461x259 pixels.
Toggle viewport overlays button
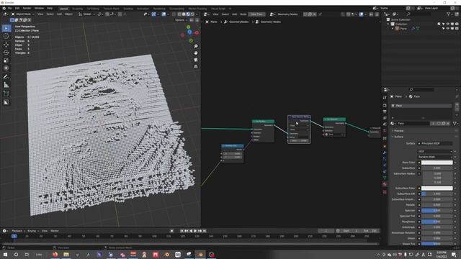point(164,14)
